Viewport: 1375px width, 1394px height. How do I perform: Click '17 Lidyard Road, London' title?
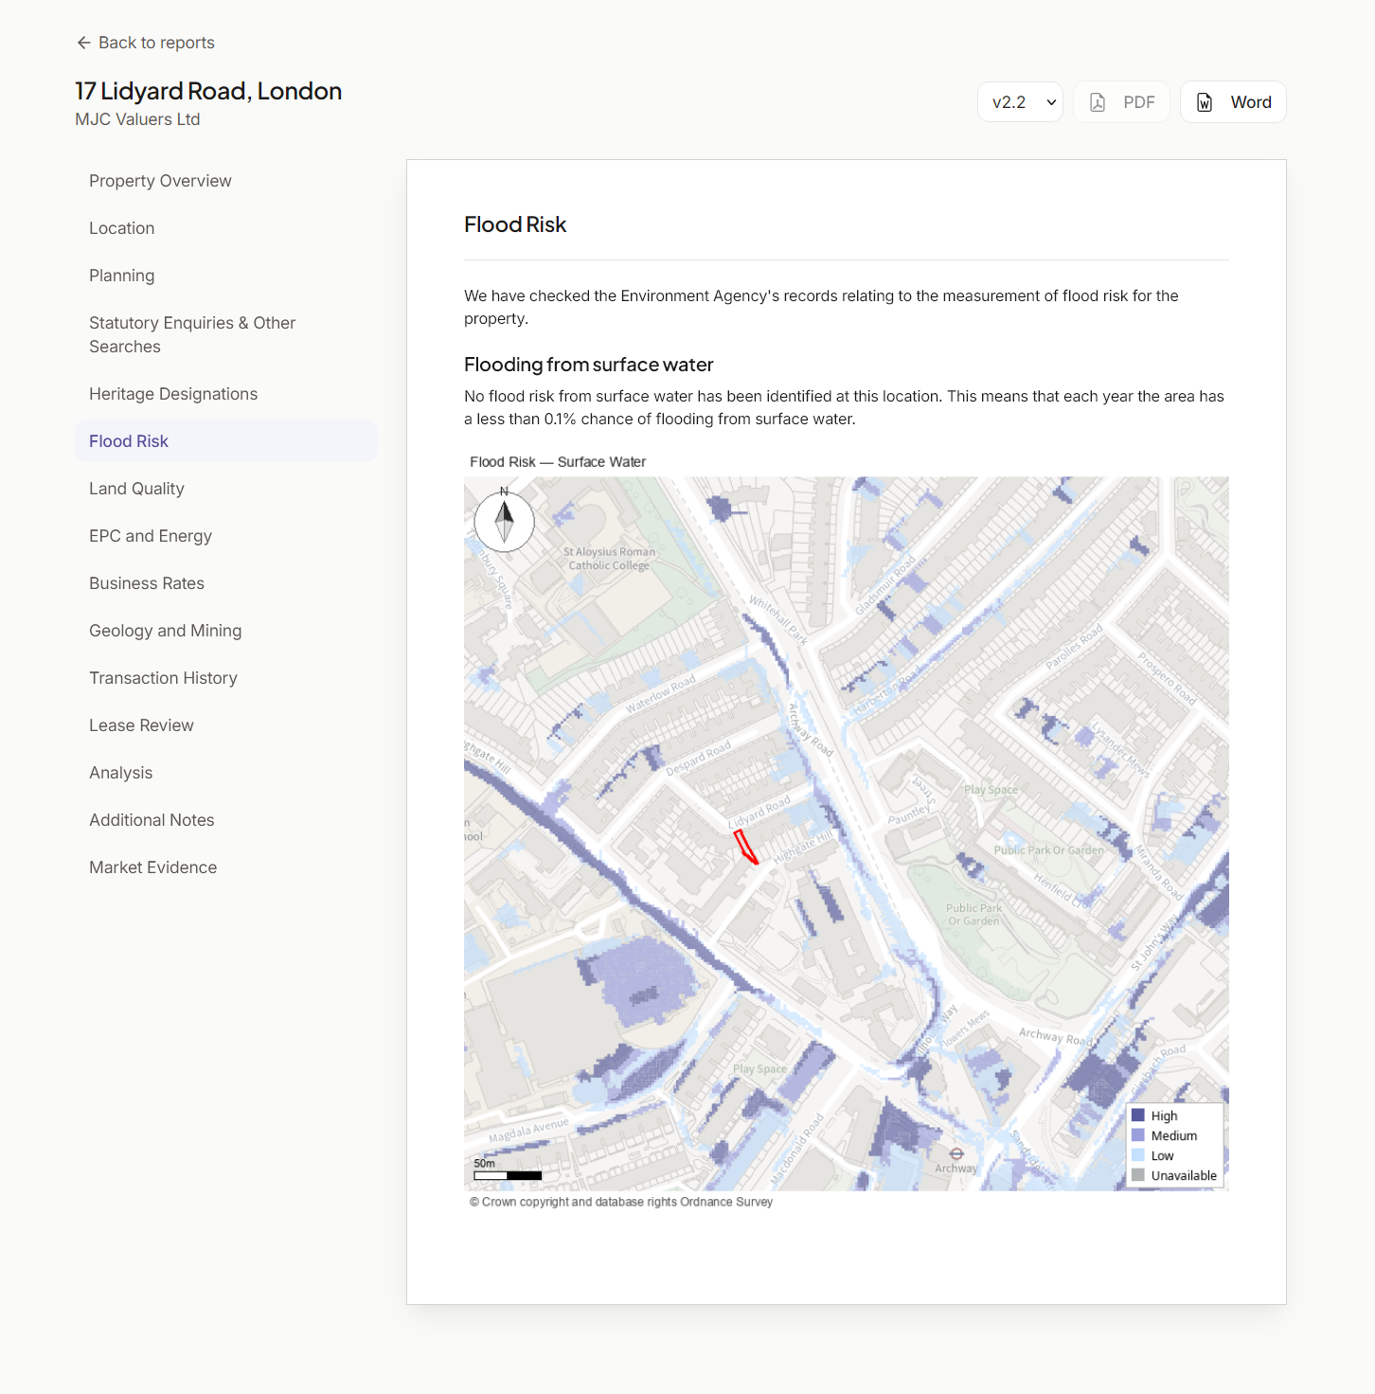coord(208,91)
